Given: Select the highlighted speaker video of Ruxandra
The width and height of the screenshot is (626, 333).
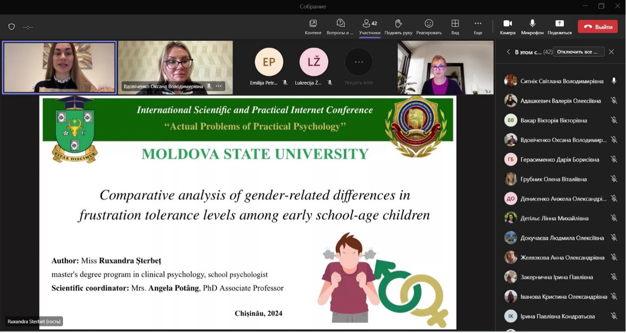Looking at the screenshot, I should click(x=60, y=67).
